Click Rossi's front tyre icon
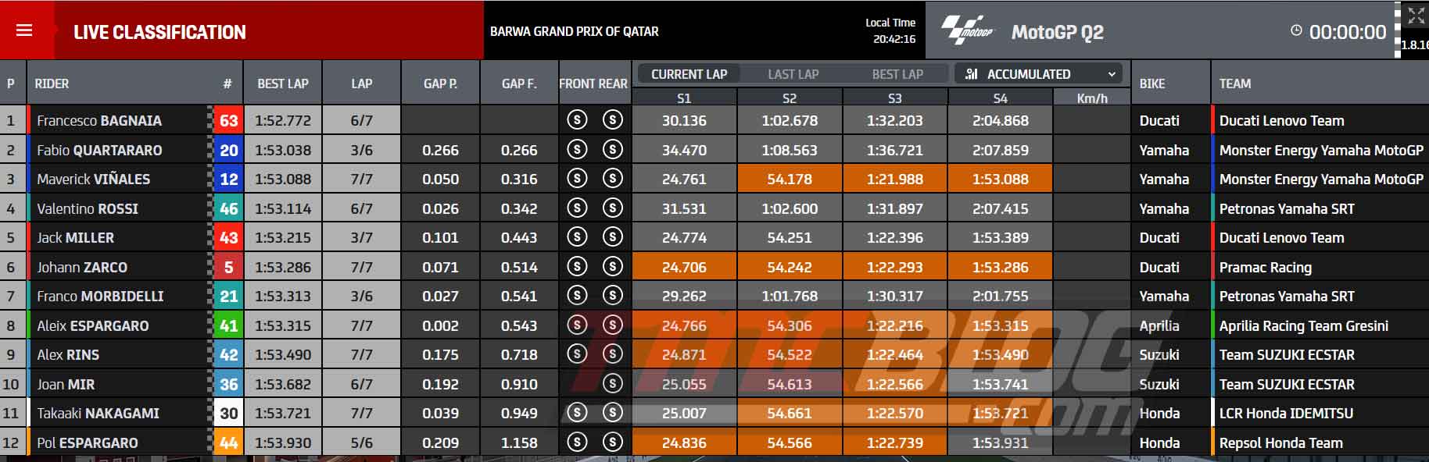The height and width of the screenshot is (462, 1429). [577, 208]
